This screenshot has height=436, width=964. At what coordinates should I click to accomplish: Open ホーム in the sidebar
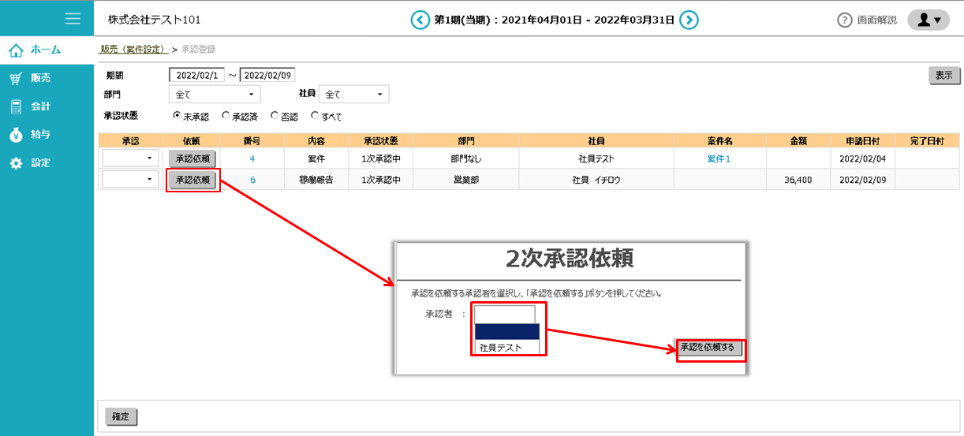(x=46, y=50)
